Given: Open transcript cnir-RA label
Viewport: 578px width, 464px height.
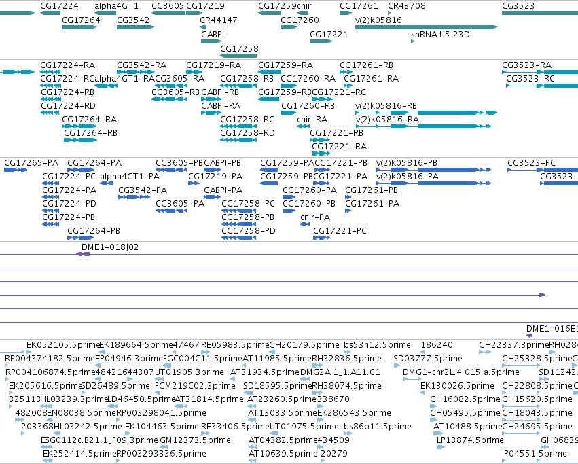Looking at the screenshot, I should (x=312, y=119).
